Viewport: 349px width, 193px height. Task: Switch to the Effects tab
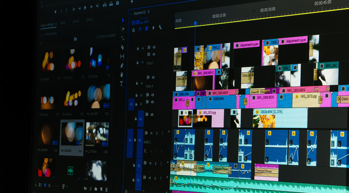pyautogui.click(x=63, y=23)
